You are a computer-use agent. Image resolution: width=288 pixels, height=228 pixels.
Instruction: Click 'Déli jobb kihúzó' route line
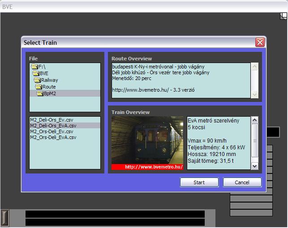point(161,72)
